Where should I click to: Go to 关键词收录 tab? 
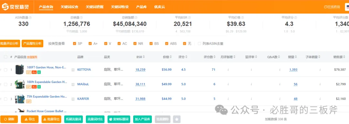point(120,7)
